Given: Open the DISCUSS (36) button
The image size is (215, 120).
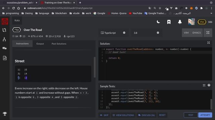Looking at the screenshot, I should tap(146, 115).
